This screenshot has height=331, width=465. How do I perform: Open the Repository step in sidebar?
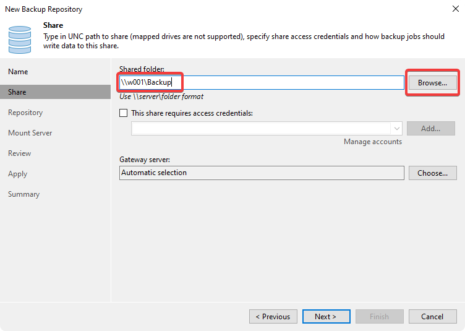(25, 113)
